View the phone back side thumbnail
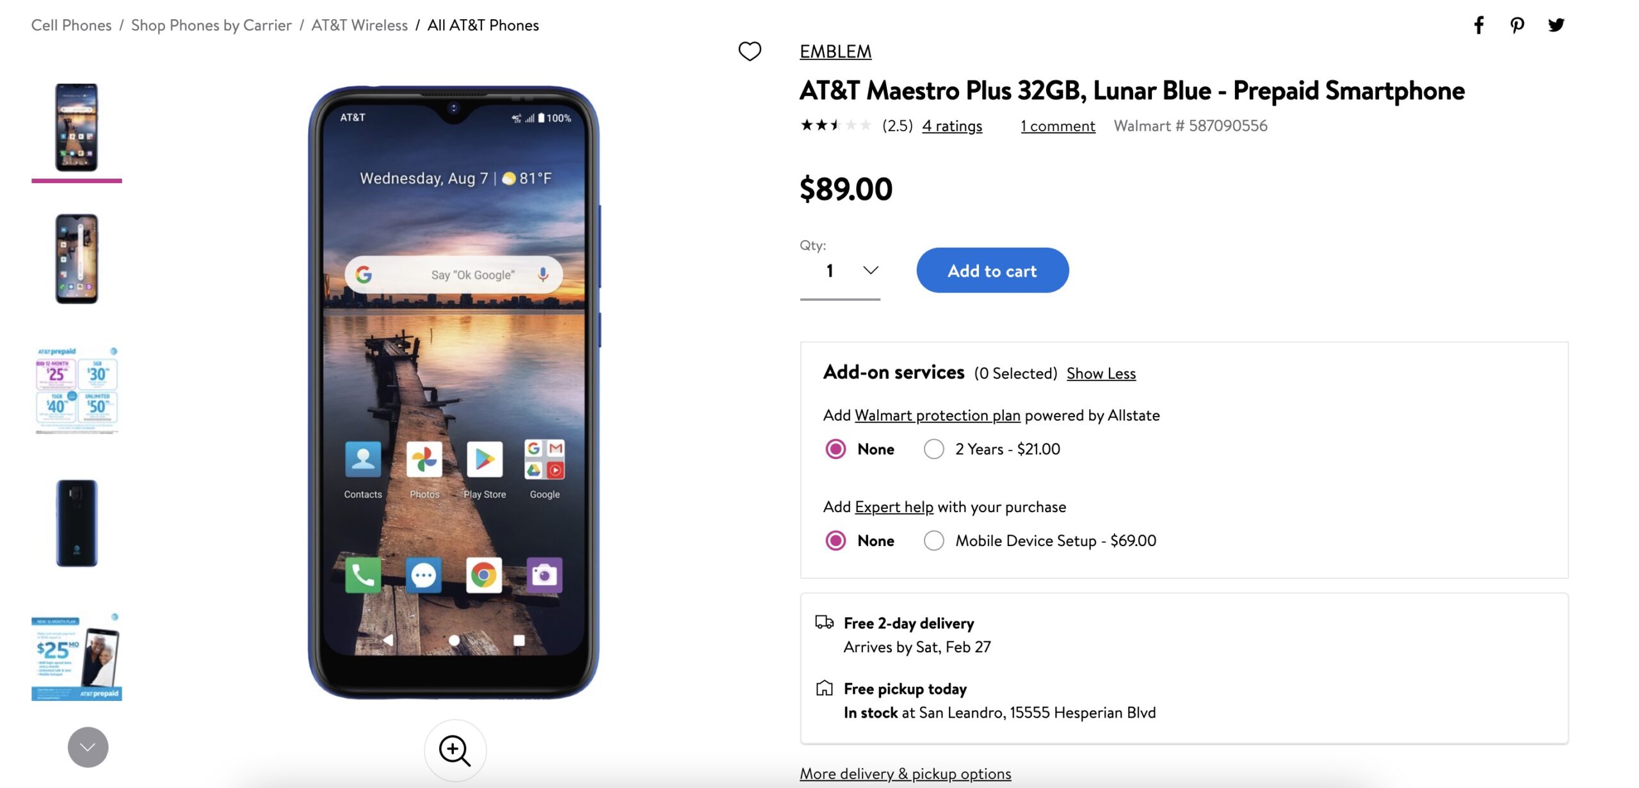 [x=77, y=523]
